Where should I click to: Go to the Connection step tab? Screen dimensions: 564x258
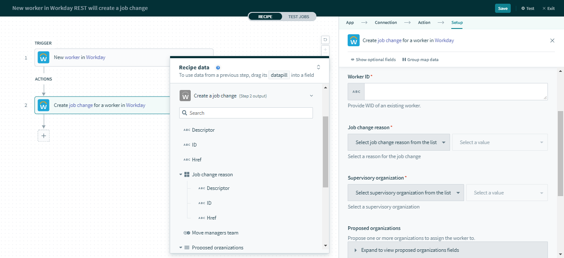click(386, 23)
